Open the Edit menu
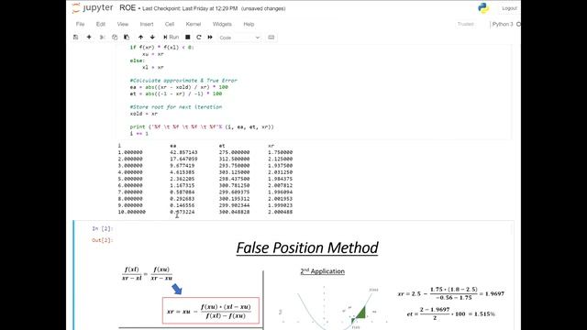This screenshot has height=330, width=587. coord(100,24)
